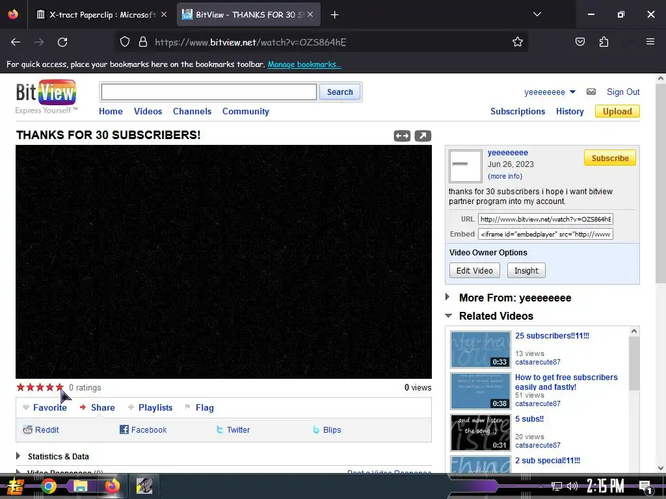Click the Edit Video button
666x499 pixels.
[474, 271]
